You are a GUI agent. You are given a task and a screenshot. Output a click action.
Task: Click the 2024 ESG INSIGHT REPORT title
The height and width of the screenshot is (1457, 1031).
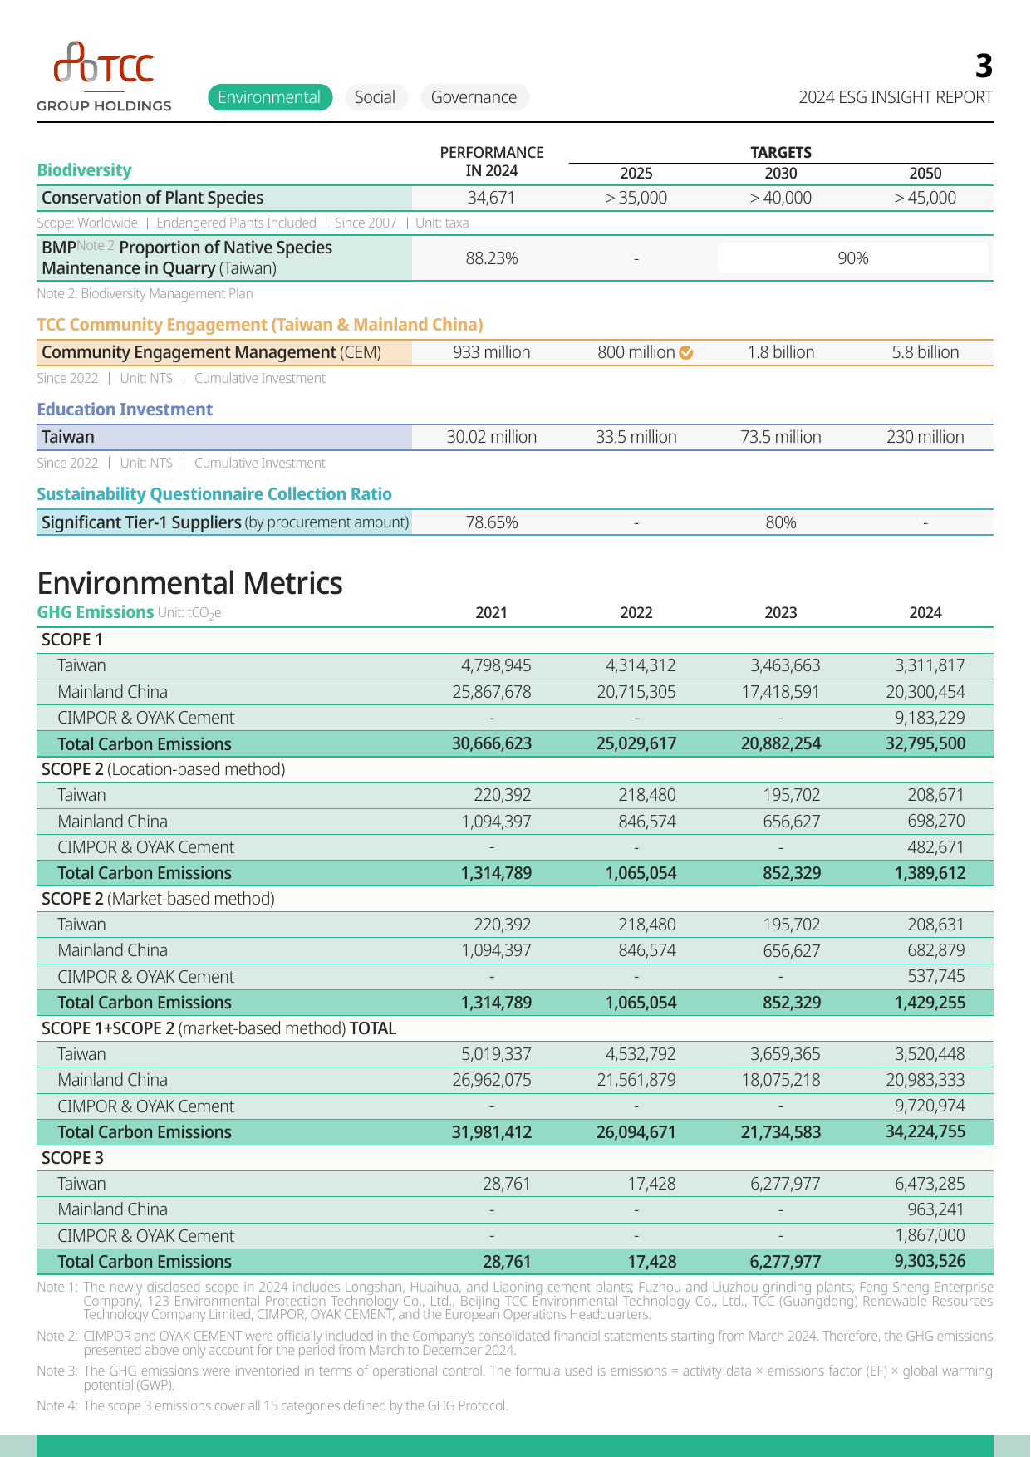896,97
